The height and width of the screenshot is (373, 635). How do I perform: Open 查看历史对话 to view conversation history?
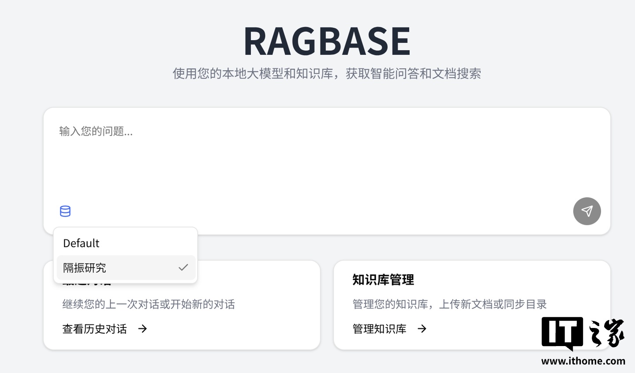click(x=95, y=329)
